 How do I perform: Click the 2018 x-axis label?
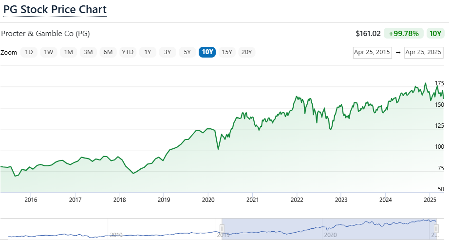pos(119,200)
